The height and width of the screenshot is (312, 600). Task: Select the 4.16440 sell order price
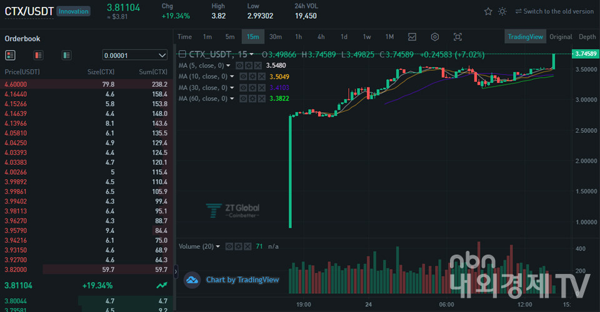pyautogui.click(x=16, y=94)
